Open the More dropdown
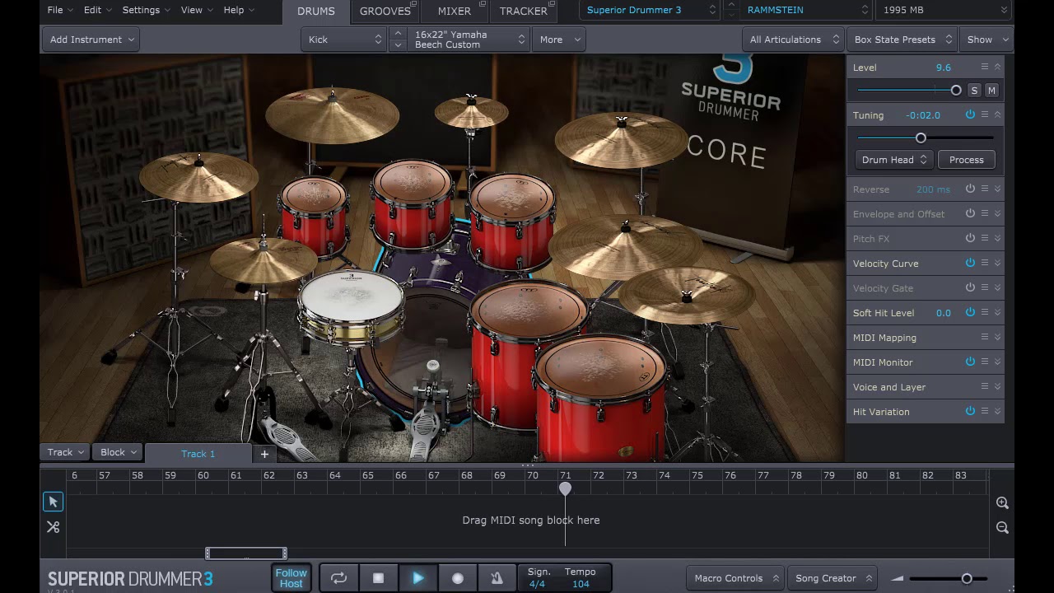 pos(559,40)
